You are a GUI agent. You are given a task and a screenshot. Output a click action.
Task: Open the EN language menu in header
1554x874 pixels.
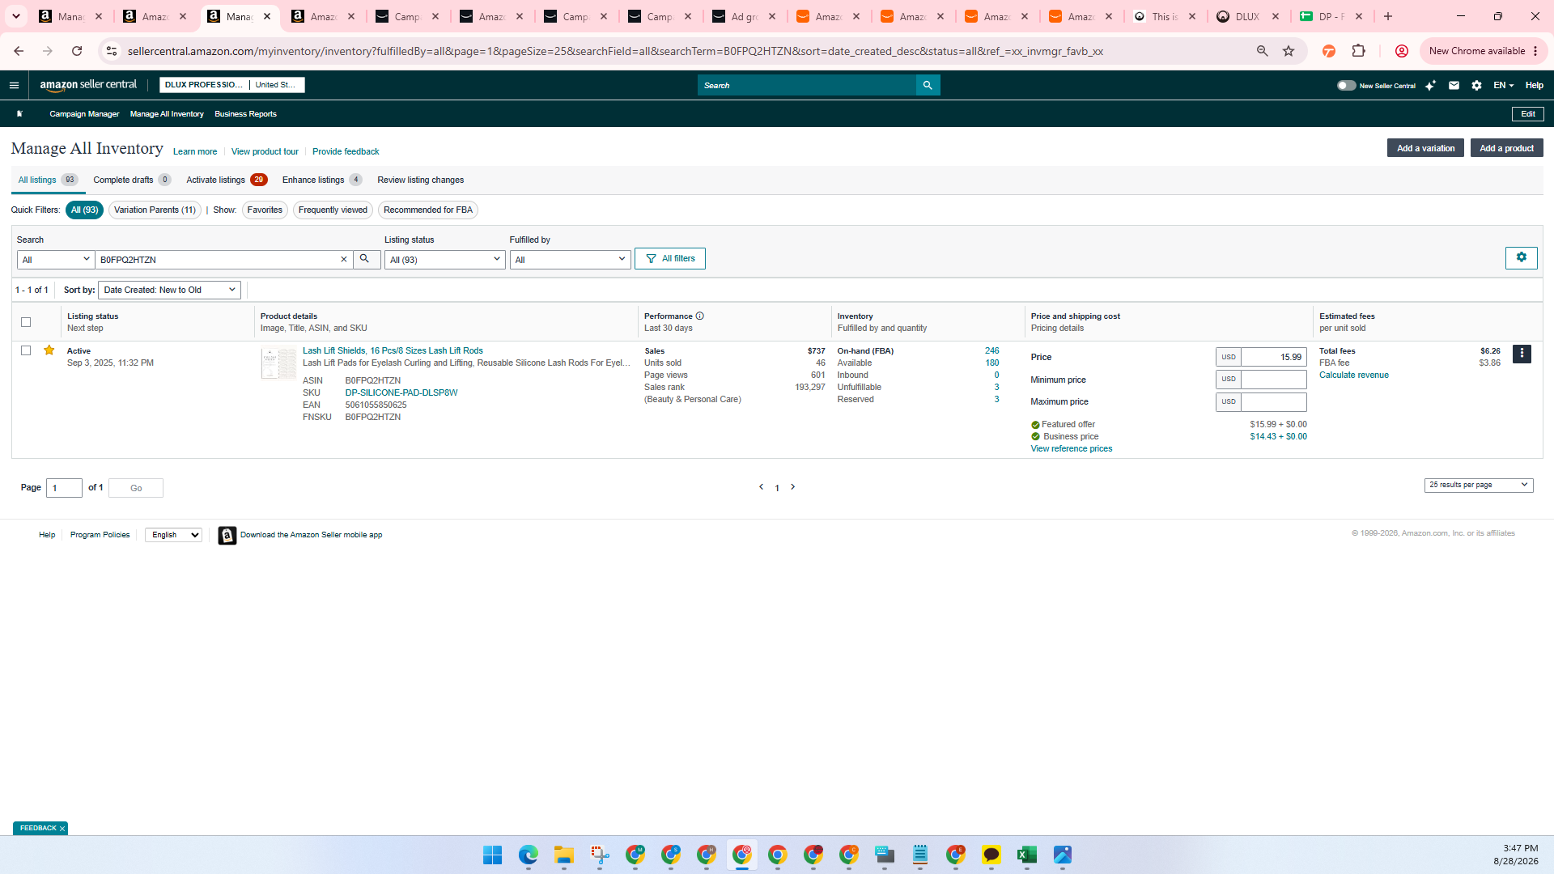pos(1503,85)
